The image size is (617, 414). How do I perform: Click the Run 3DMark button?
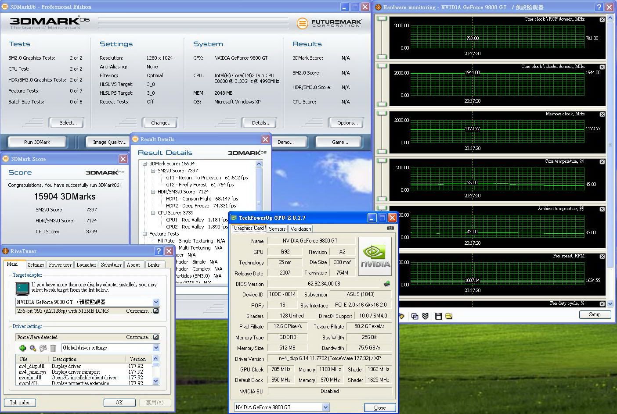coord(37,142)
